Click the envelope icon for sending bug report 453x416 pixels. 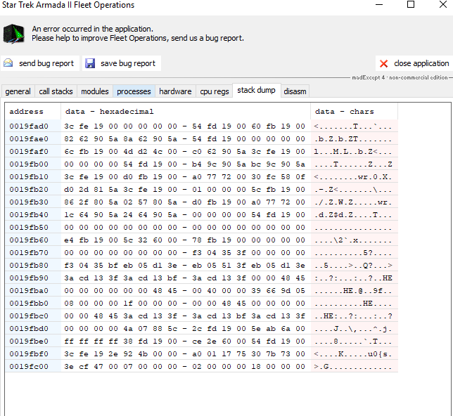pos(8,63)
